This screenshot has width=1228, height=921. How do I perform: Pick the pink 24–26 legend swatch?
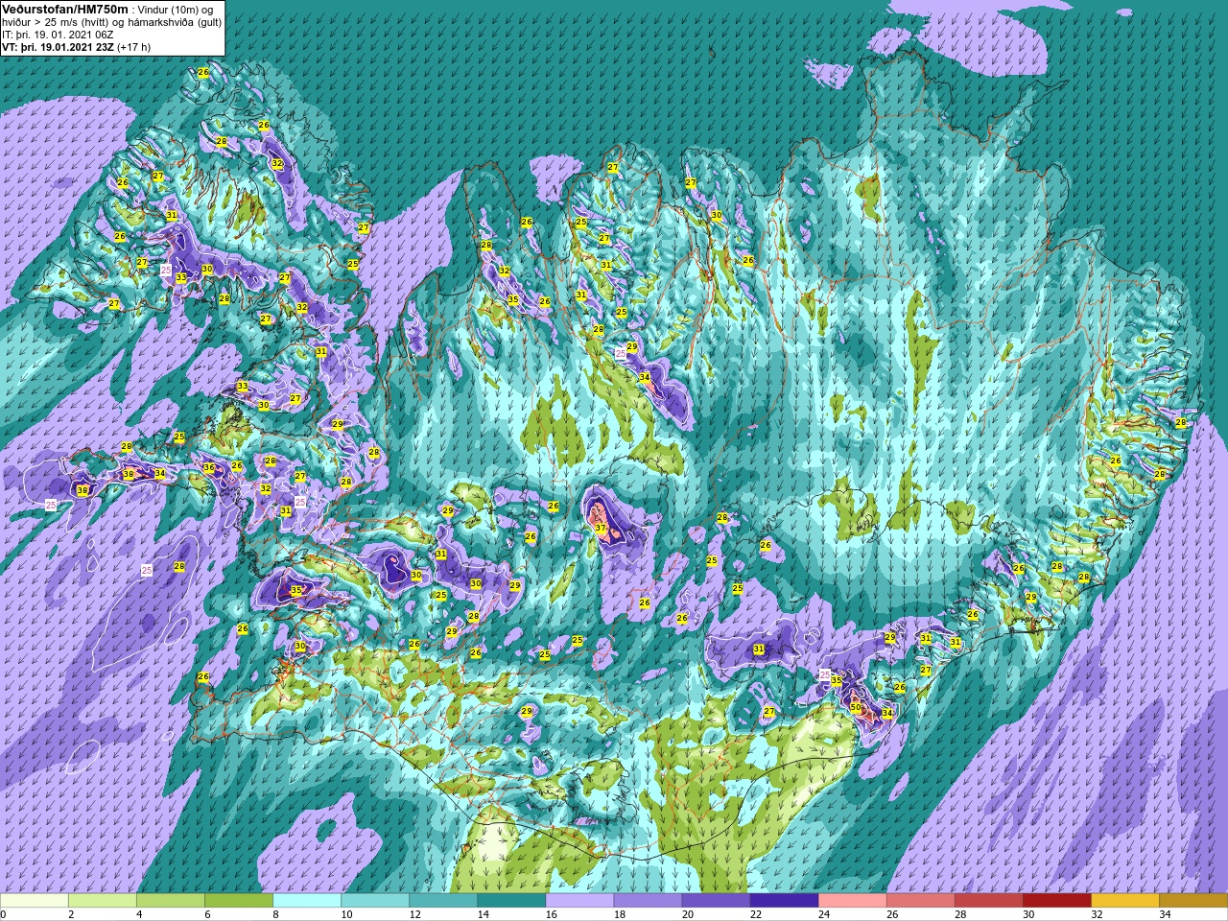852,901
